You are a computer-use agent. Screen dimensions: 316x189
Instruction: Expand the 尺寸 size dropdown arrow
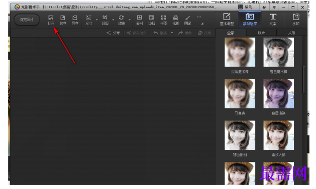(x=97, y=20)
